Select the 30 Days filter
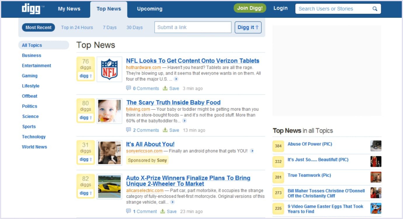The image size is (403, 219). click(x=135, y=27)
